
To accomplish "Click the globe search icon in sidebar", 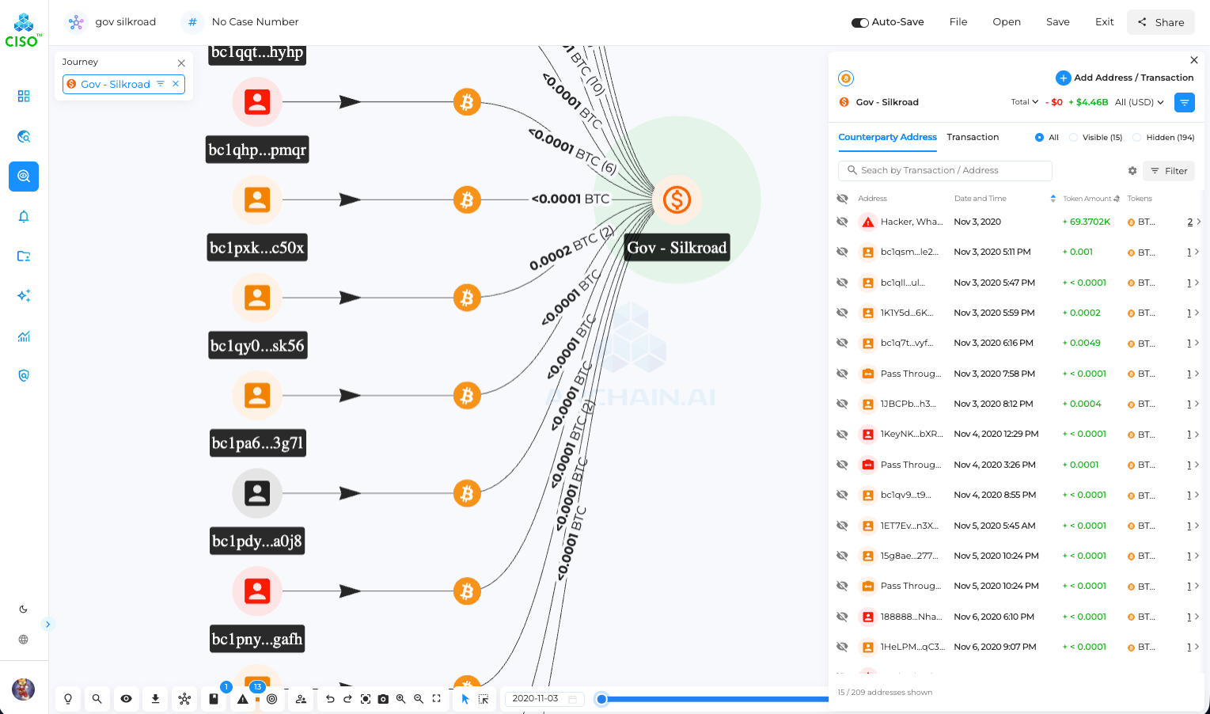I will (24, 136).
